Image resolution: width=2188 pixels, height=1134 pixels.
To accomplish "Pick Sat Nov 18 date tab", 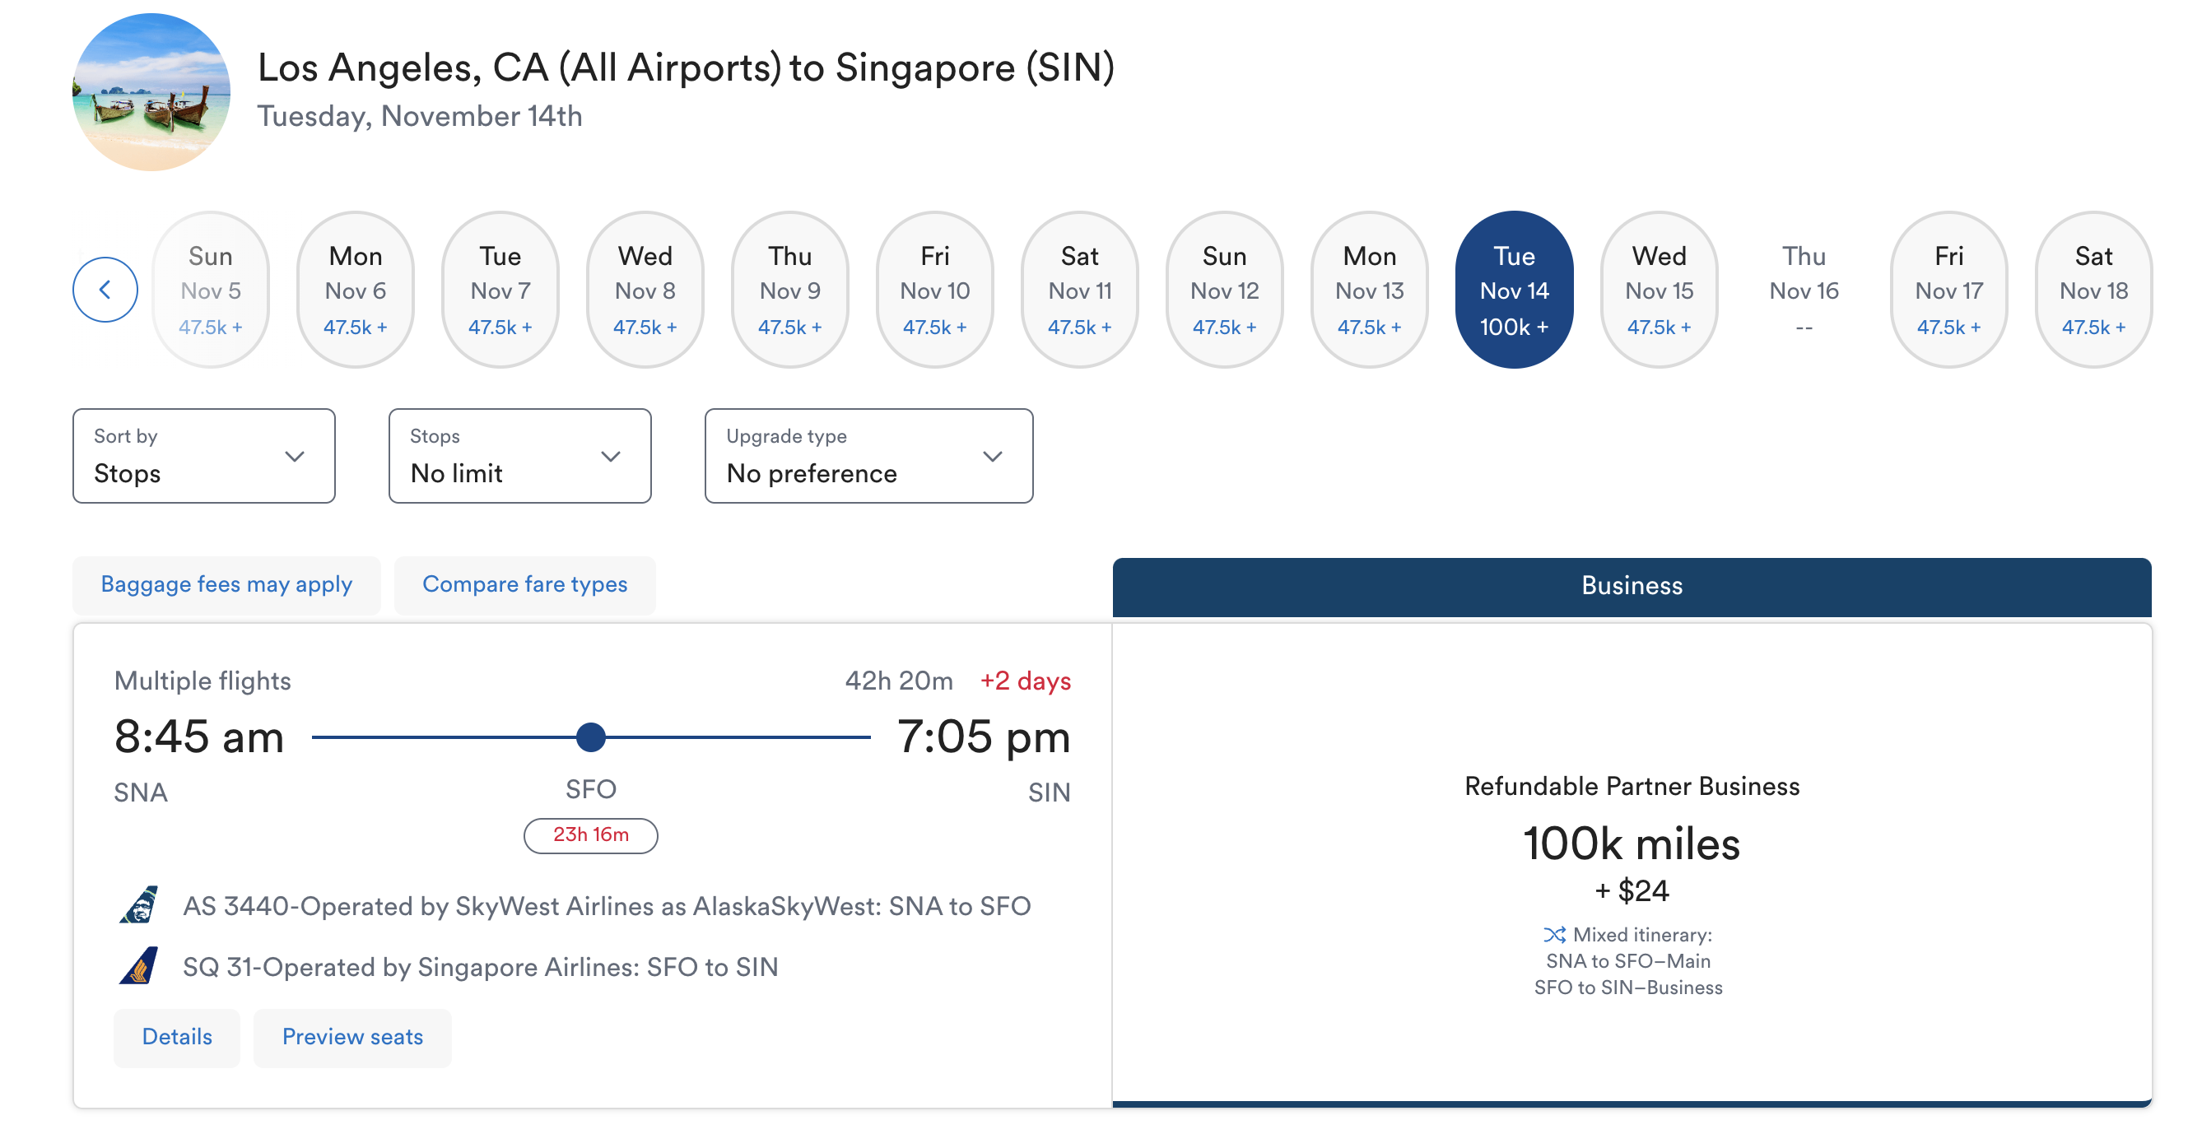I will [x=2092, y=290].
